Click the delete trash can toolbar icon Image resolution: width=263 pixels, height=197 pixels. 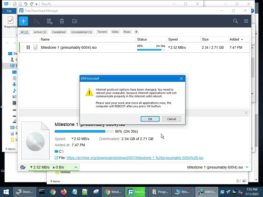point(62,21)
